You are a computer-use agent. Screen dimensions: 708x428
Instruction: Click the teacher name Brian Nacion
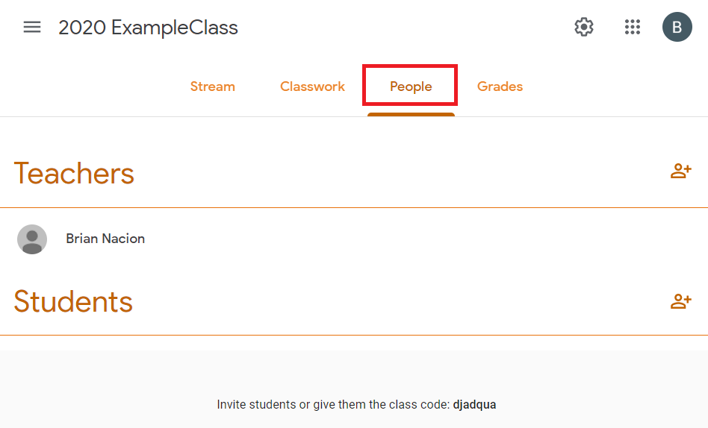pos(105,239)
